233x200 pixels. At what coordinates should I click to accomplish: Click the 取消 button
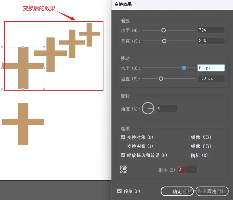click(x=212, y=191)
